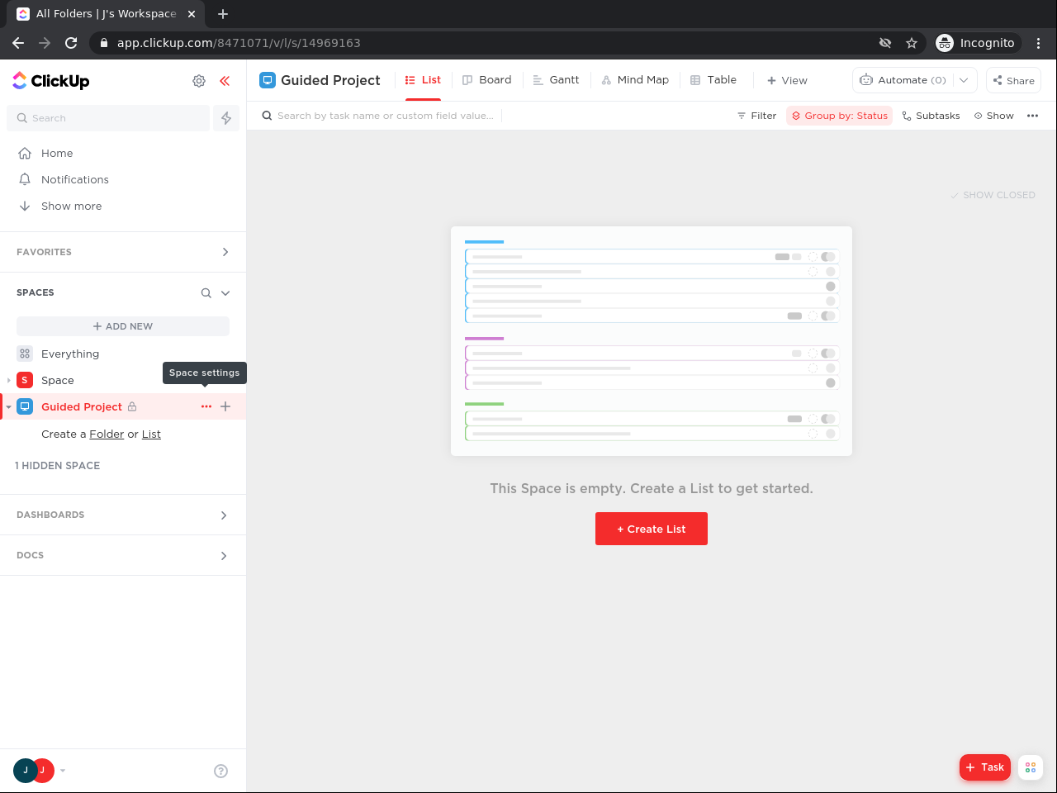Toggle Show Closed tasks
1057x793 pixels.
tap(993, 196)
